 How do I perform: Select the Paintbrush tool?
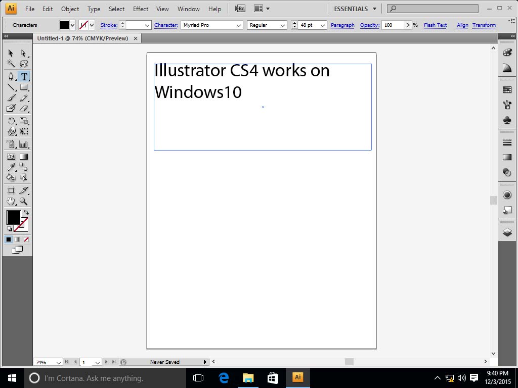(x=11, y=98)
